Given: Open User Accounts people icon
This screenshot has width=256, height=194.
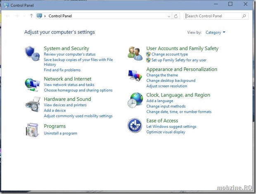Looking at the screenshot, I should pyautogui.click(x=135, y=53).
